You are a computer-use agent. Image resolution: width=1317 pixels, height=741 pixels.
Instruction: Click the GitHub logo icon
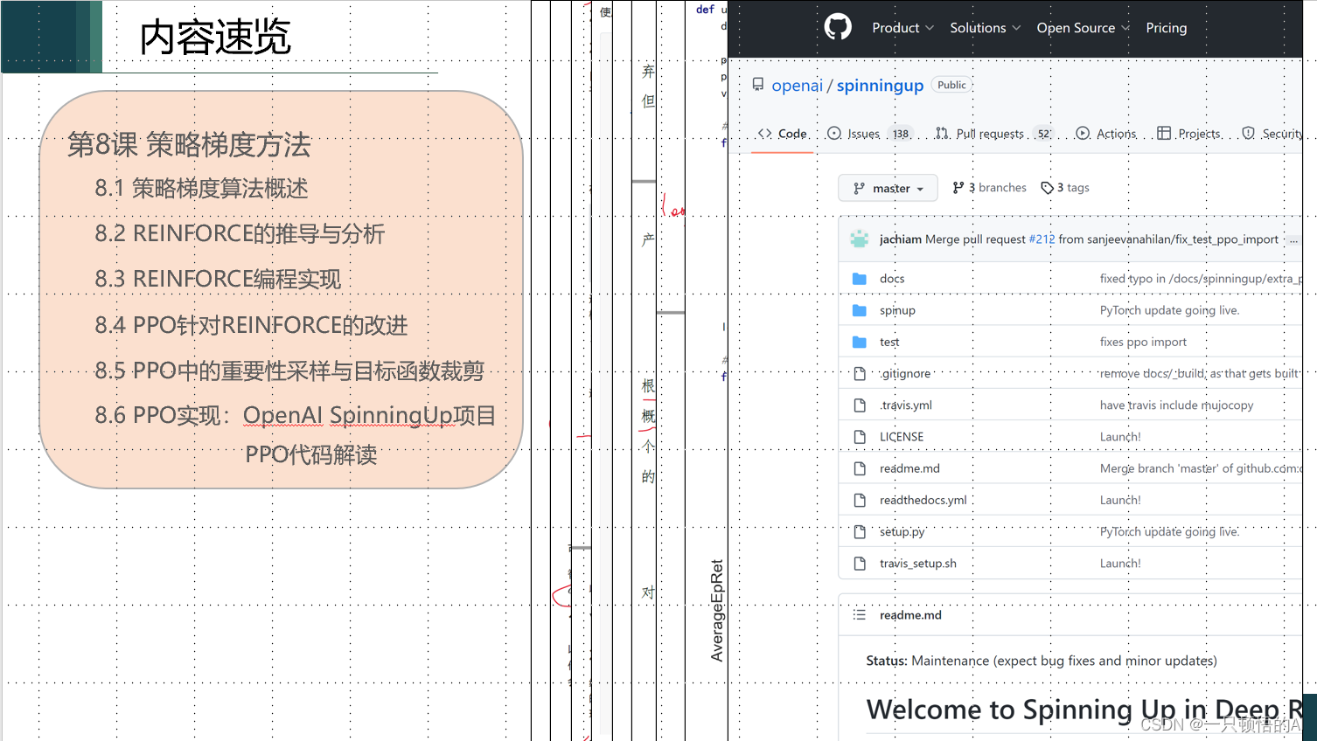click(x=838, y=27)
